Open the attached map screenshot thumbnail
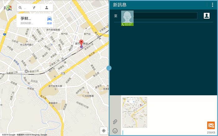This screenshot has height=136, width=218. coord(135,112)
